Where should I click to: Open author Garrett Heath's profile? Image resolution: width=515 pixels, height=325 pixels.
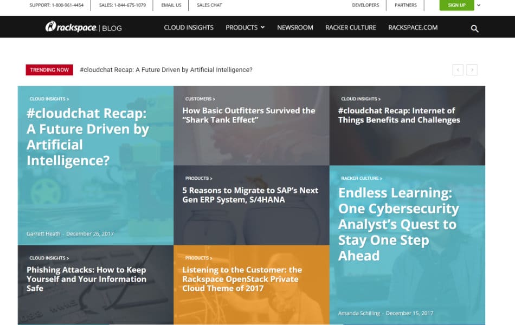[43, 233]
